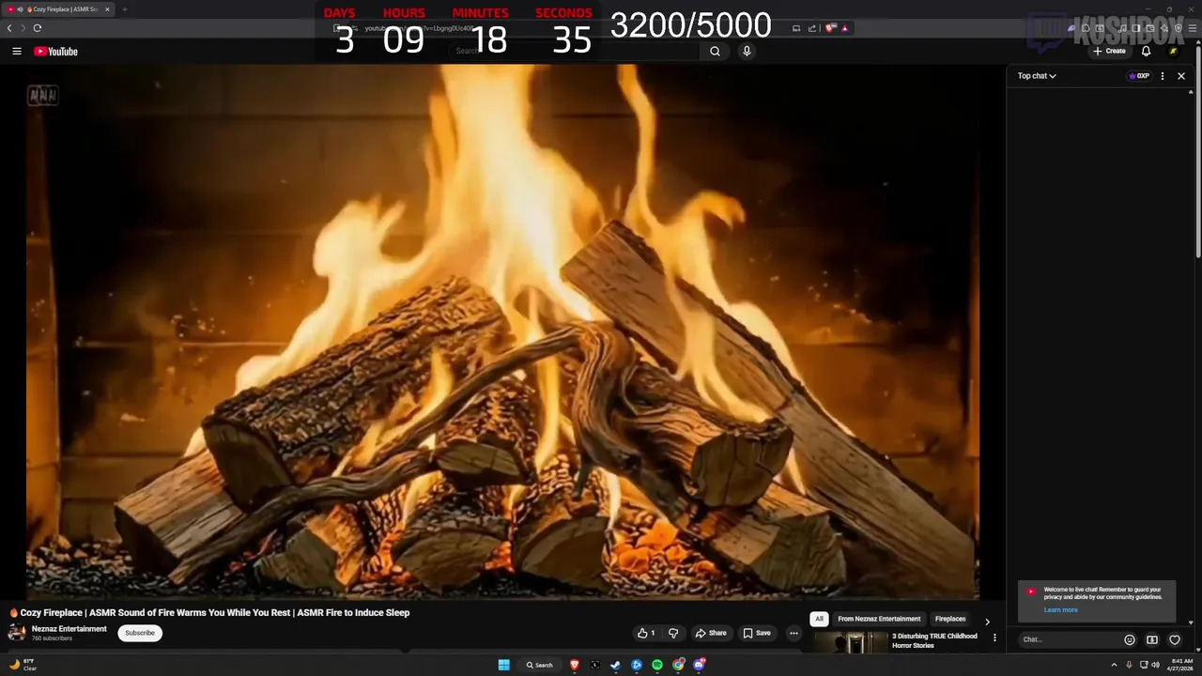
Task: Open Neznaz Entertainment channel name link
Action: [x=69, y=629]
